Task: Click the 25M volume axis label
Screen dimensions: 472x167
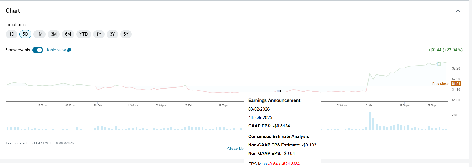Action: tap(454, 115)
